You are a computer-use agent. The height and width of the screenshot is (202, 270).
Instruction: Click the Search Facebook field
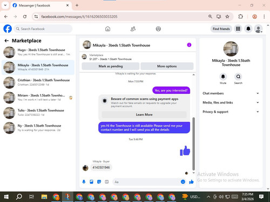coord(43,29)
